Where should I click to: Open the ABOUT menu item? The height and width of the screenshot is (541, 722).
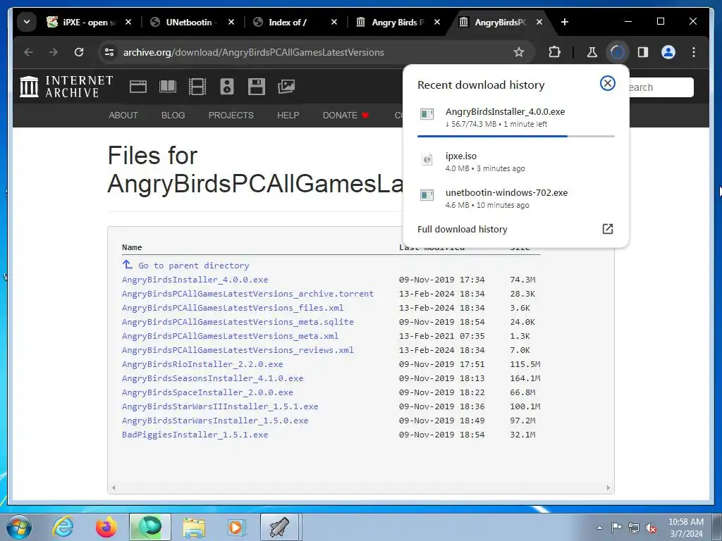pyautogui.click(x=123, y=116)
